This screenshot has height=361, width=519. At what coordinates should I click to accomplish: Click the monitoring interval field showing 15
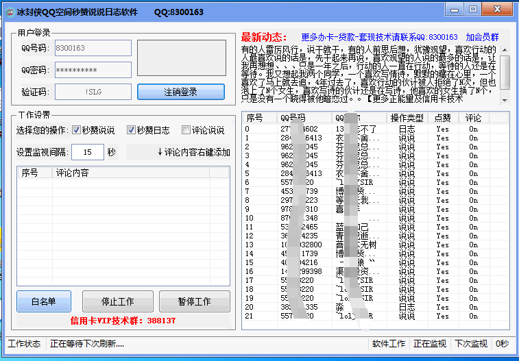click(x=88, y=152)
